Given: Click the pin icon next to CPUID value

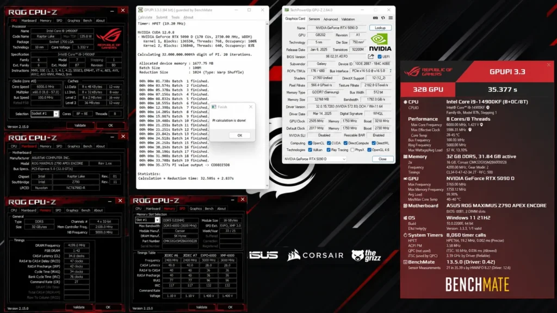Looking at the screenshot, I should pyautogui.click(x=488, y=108).
